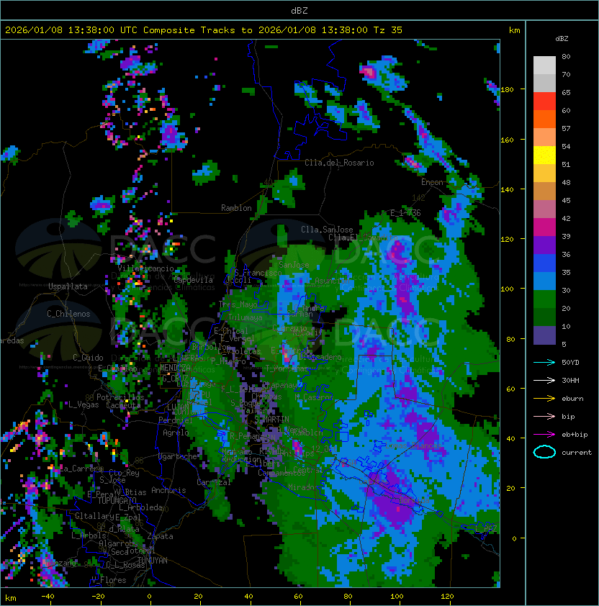Click the 'Uspallata' map label
This screenshot has width=599, height=606.
pyautogui.click(x=68, y=286)
